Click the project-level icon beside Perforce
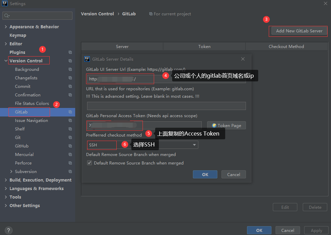This screenshot has height=235, width=331. 70,163
